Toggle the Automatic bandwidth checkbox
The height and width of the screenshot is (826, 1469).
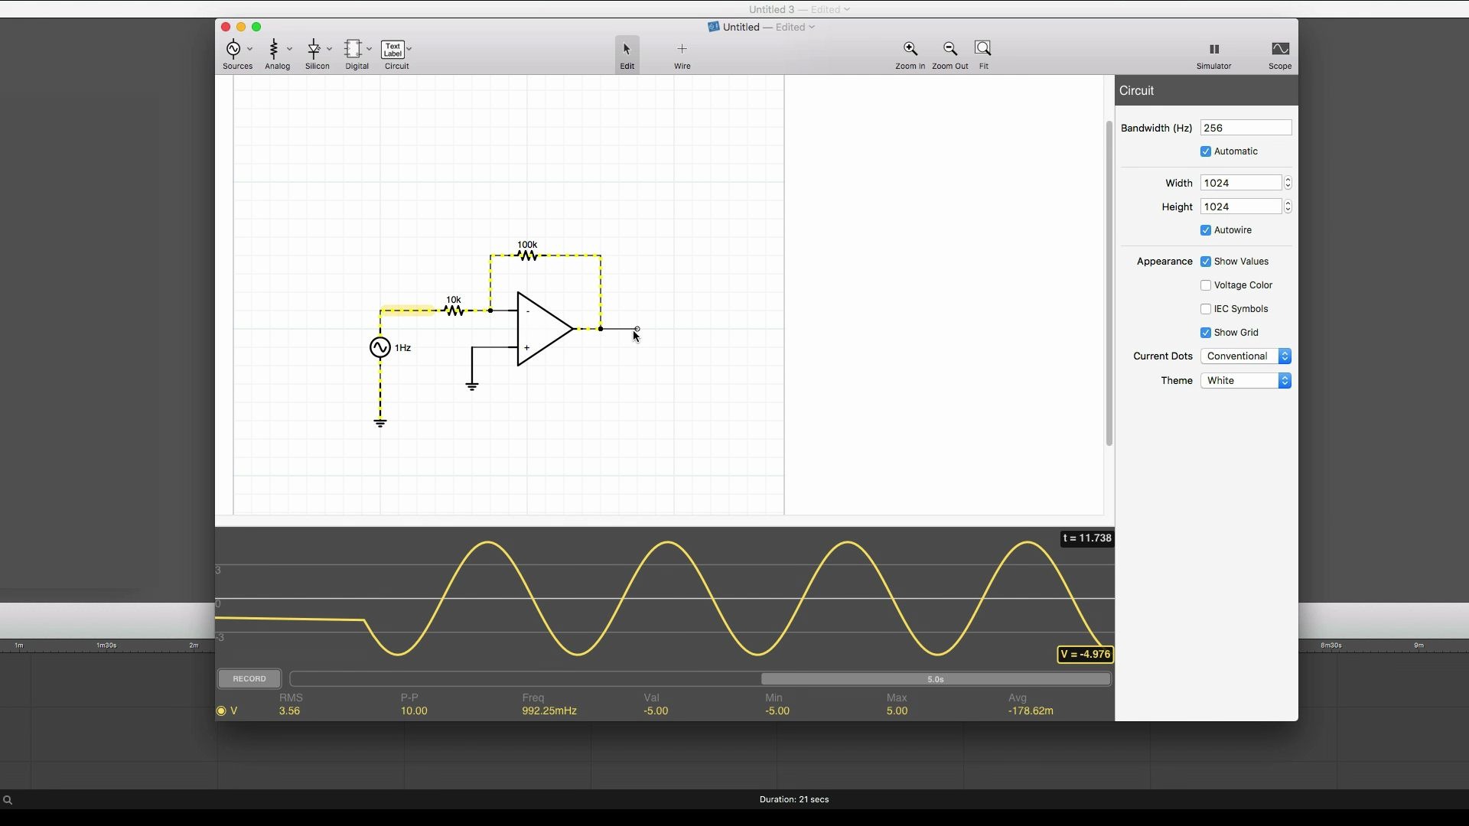click(x=1205, y=150)
